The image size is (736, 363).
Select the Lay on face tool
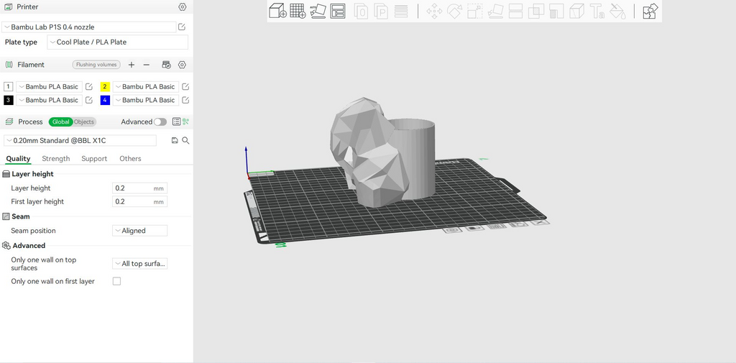point(495,11)
